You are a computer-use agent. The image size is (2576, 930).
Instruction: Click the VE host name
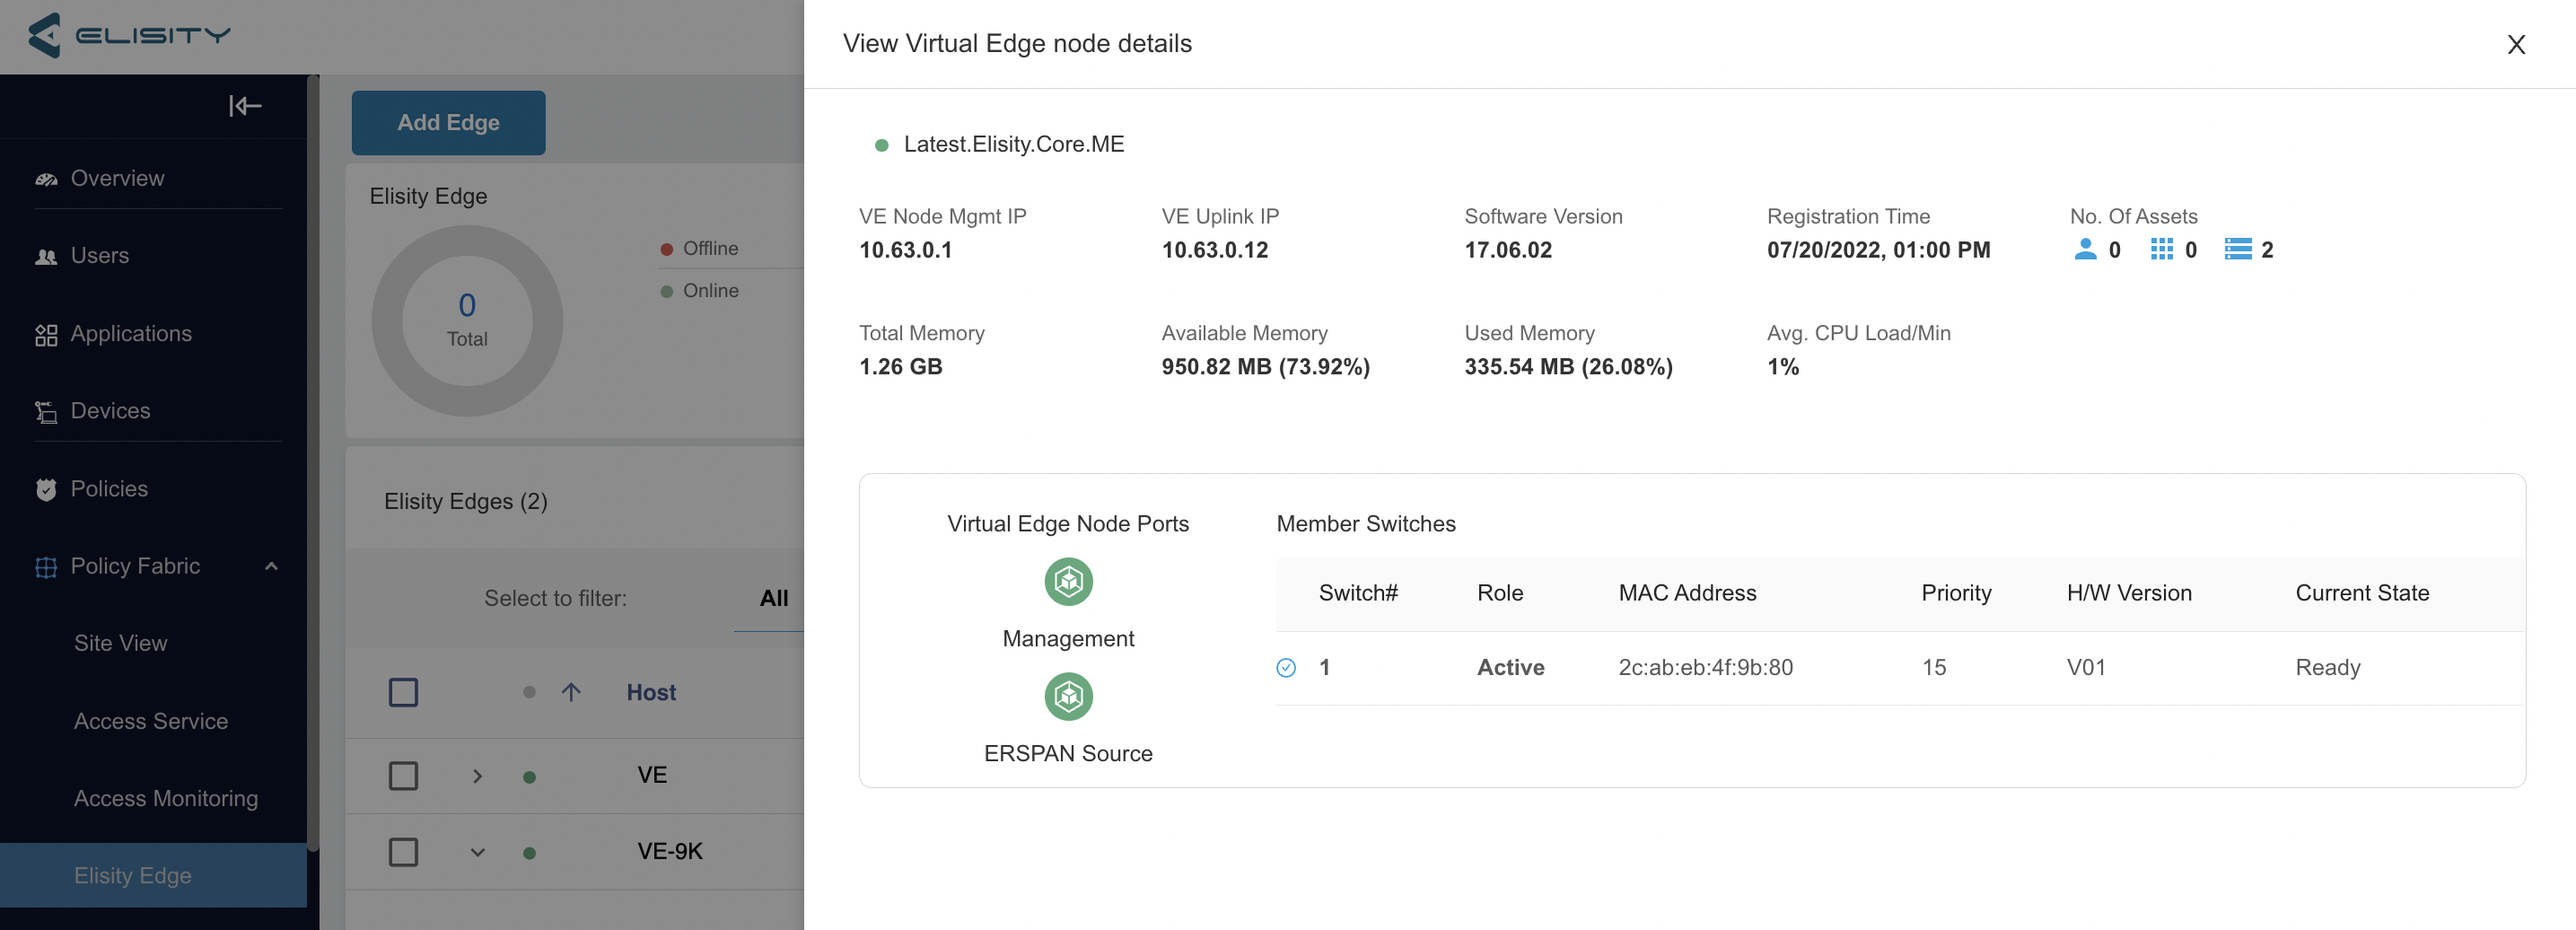pyautogui.click(x=652, y=775)
